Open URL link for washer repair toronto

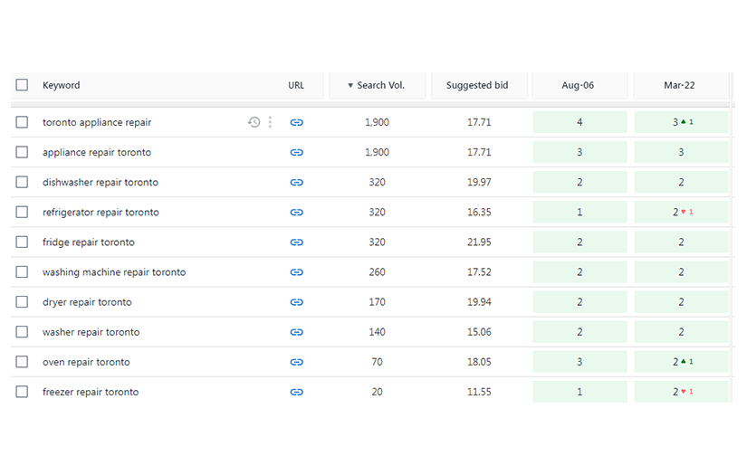(x=296, y=332)
